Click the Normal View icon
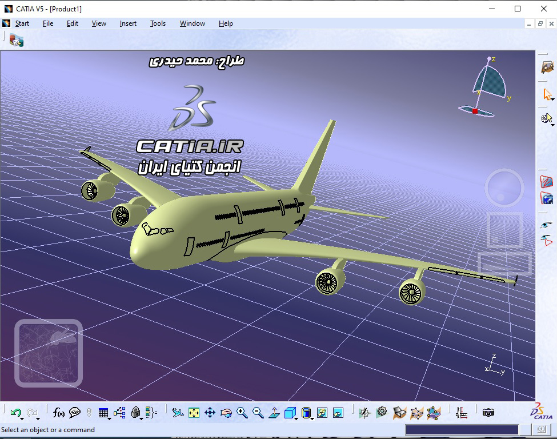 click(274, 413)
